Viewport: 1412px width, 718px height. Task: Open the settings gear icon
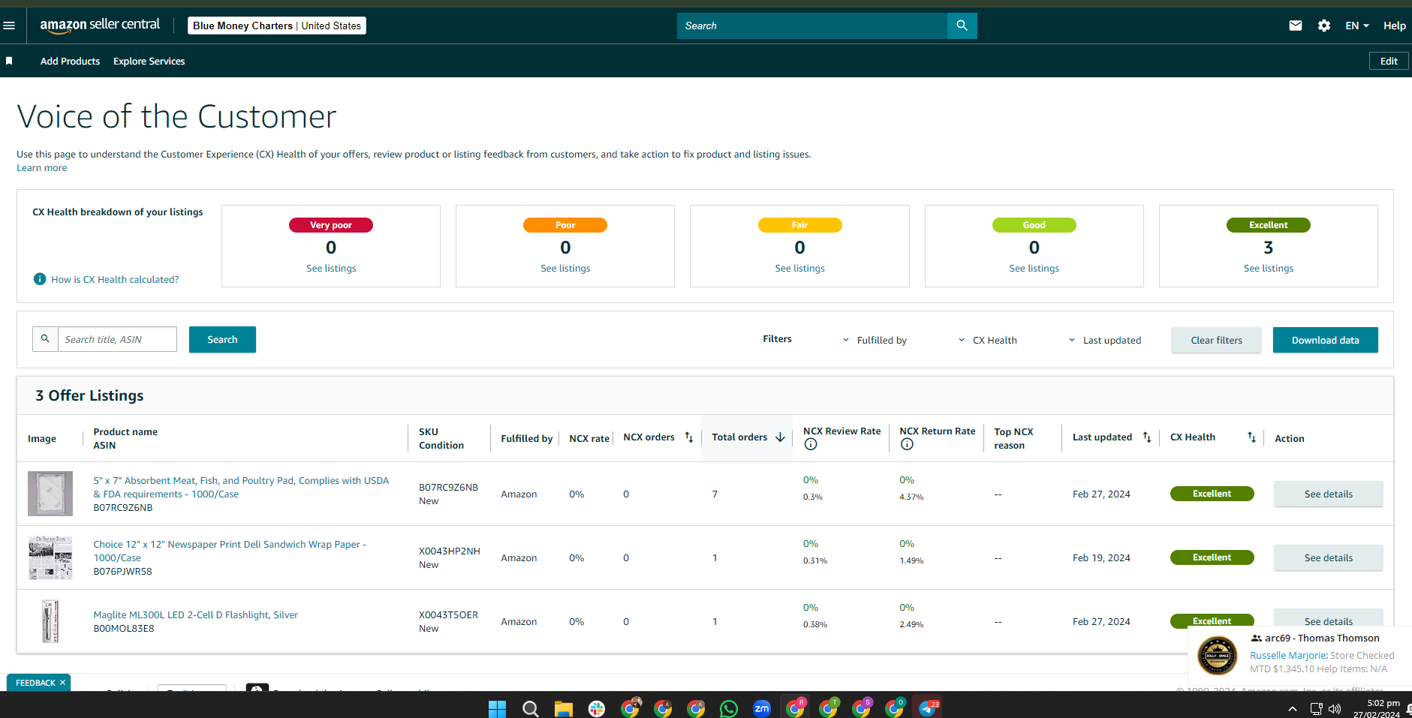[1324, 26]
